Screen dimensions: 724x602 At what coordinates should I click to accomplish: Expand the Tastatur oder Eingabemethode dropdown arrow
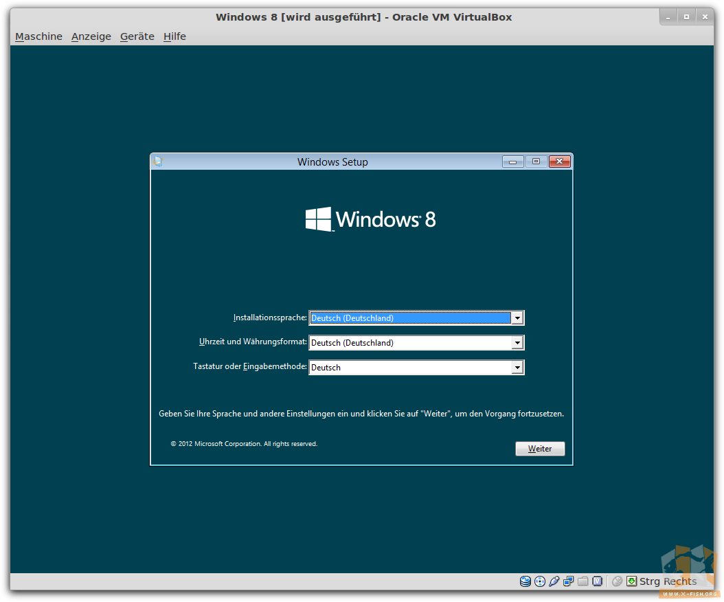pos(517,367)
